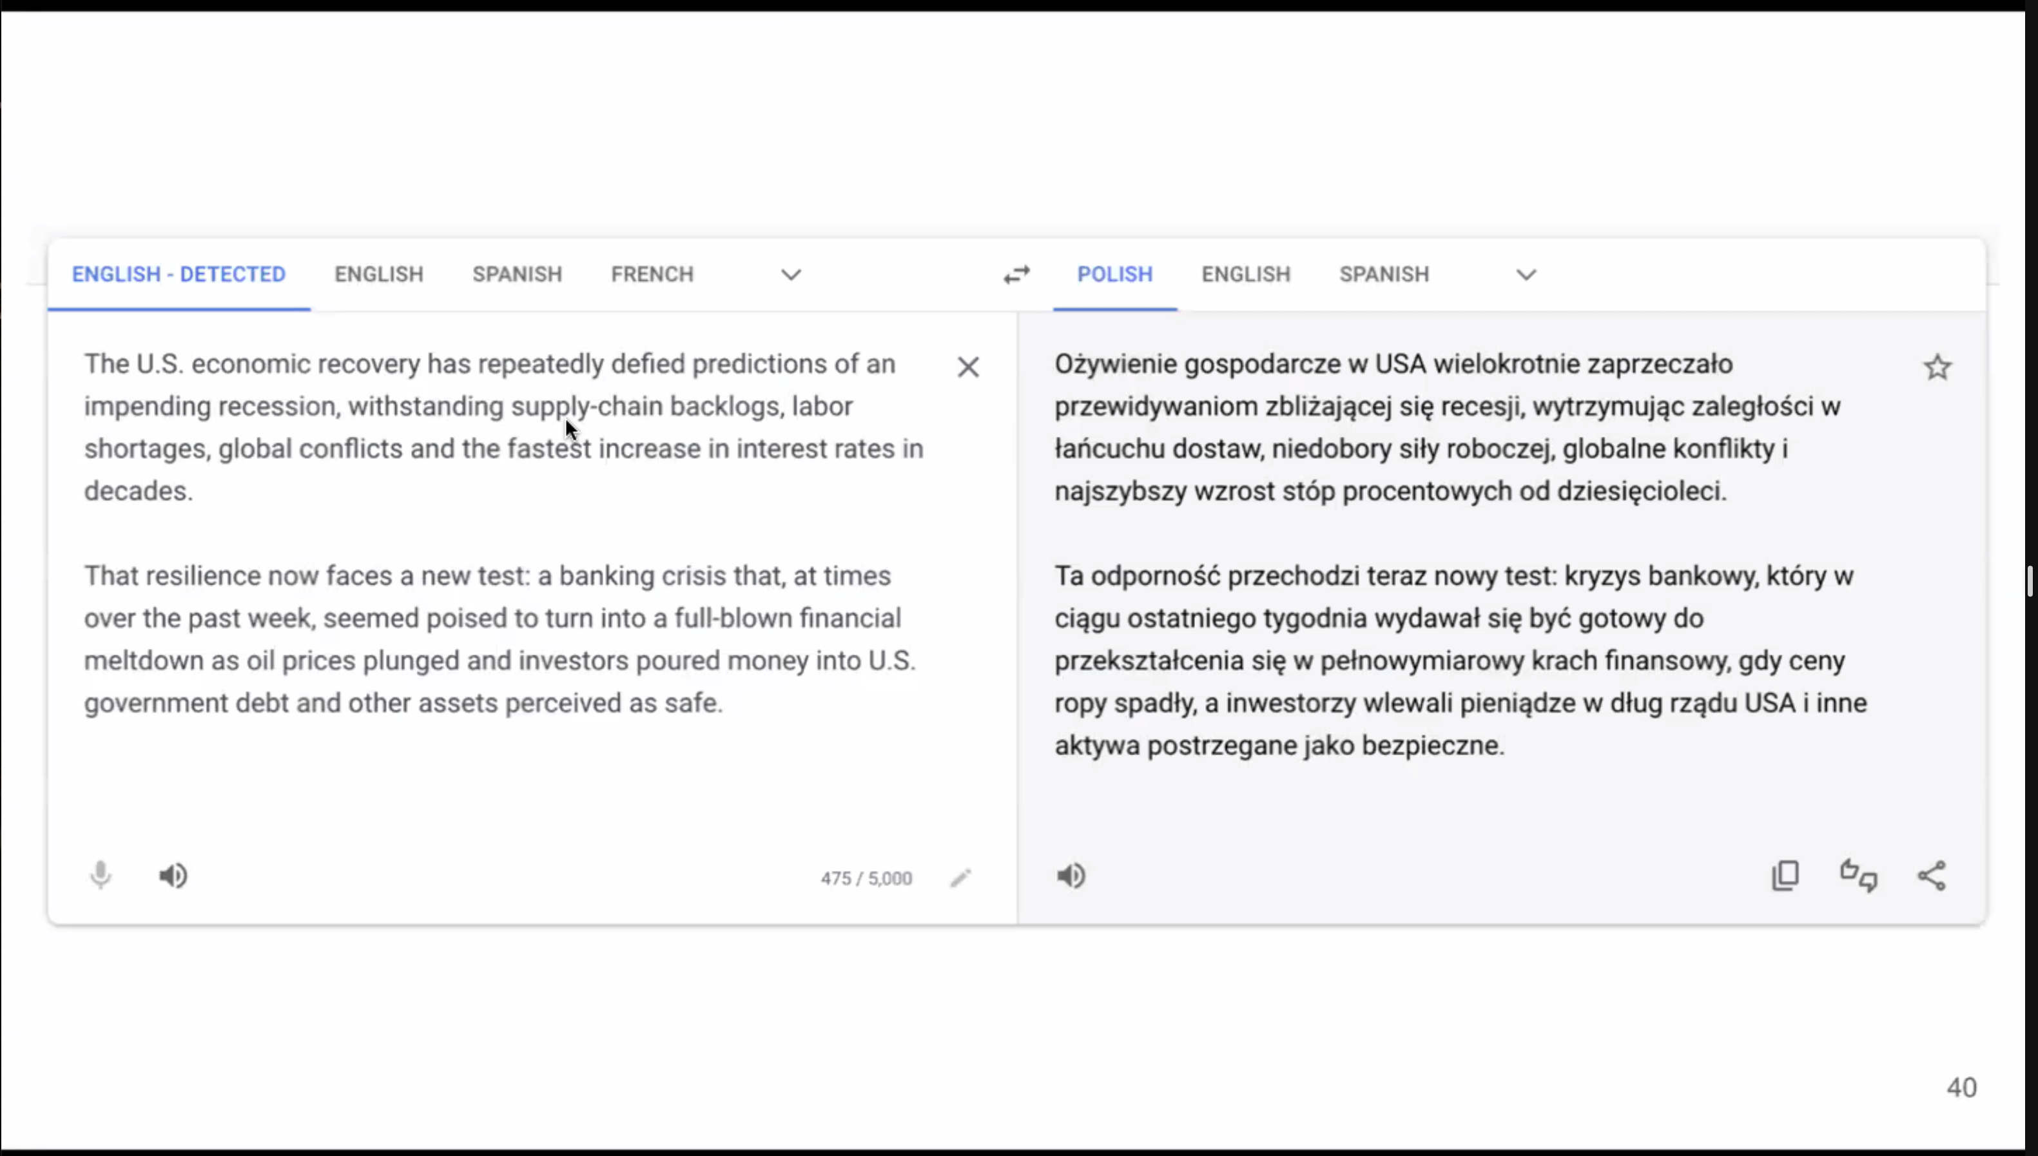
Task: Click the microphone voice input icon
Action: click(101, 875)
